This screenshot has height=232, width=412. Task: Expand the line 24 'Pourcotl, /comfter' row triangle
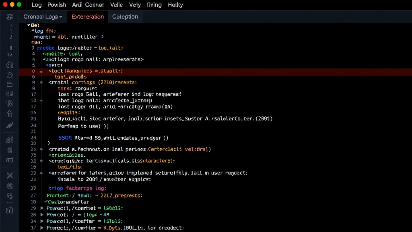42,221
